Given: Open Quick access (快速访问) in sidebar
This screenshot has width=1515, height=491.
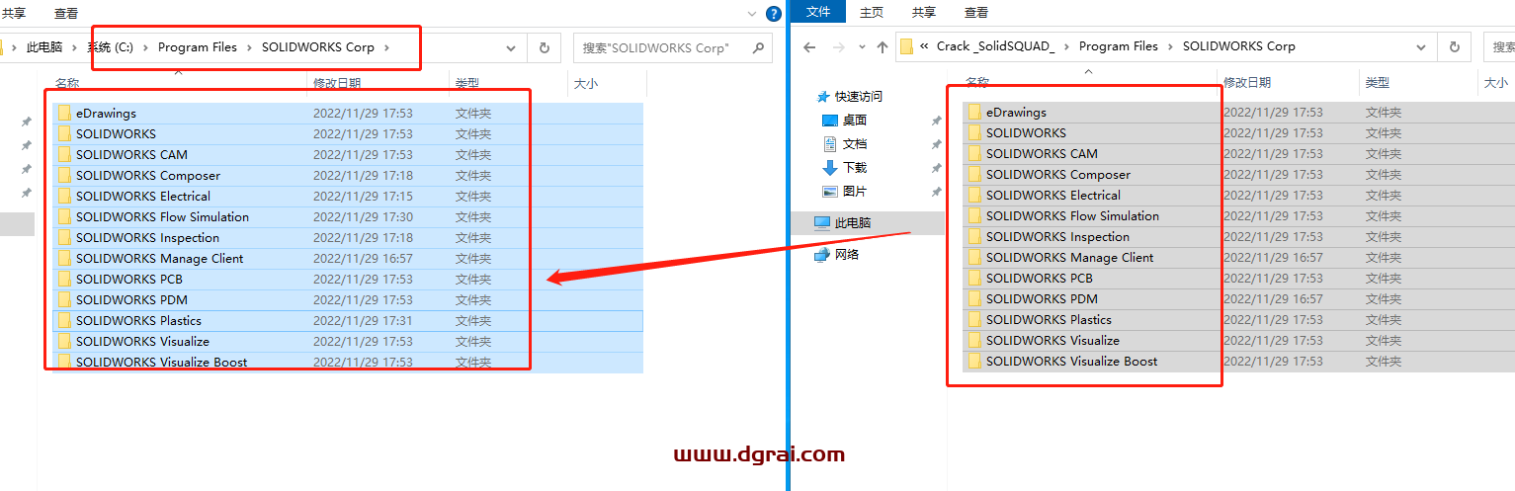Looking at the screenshot, I should click(x=859, y=96).
